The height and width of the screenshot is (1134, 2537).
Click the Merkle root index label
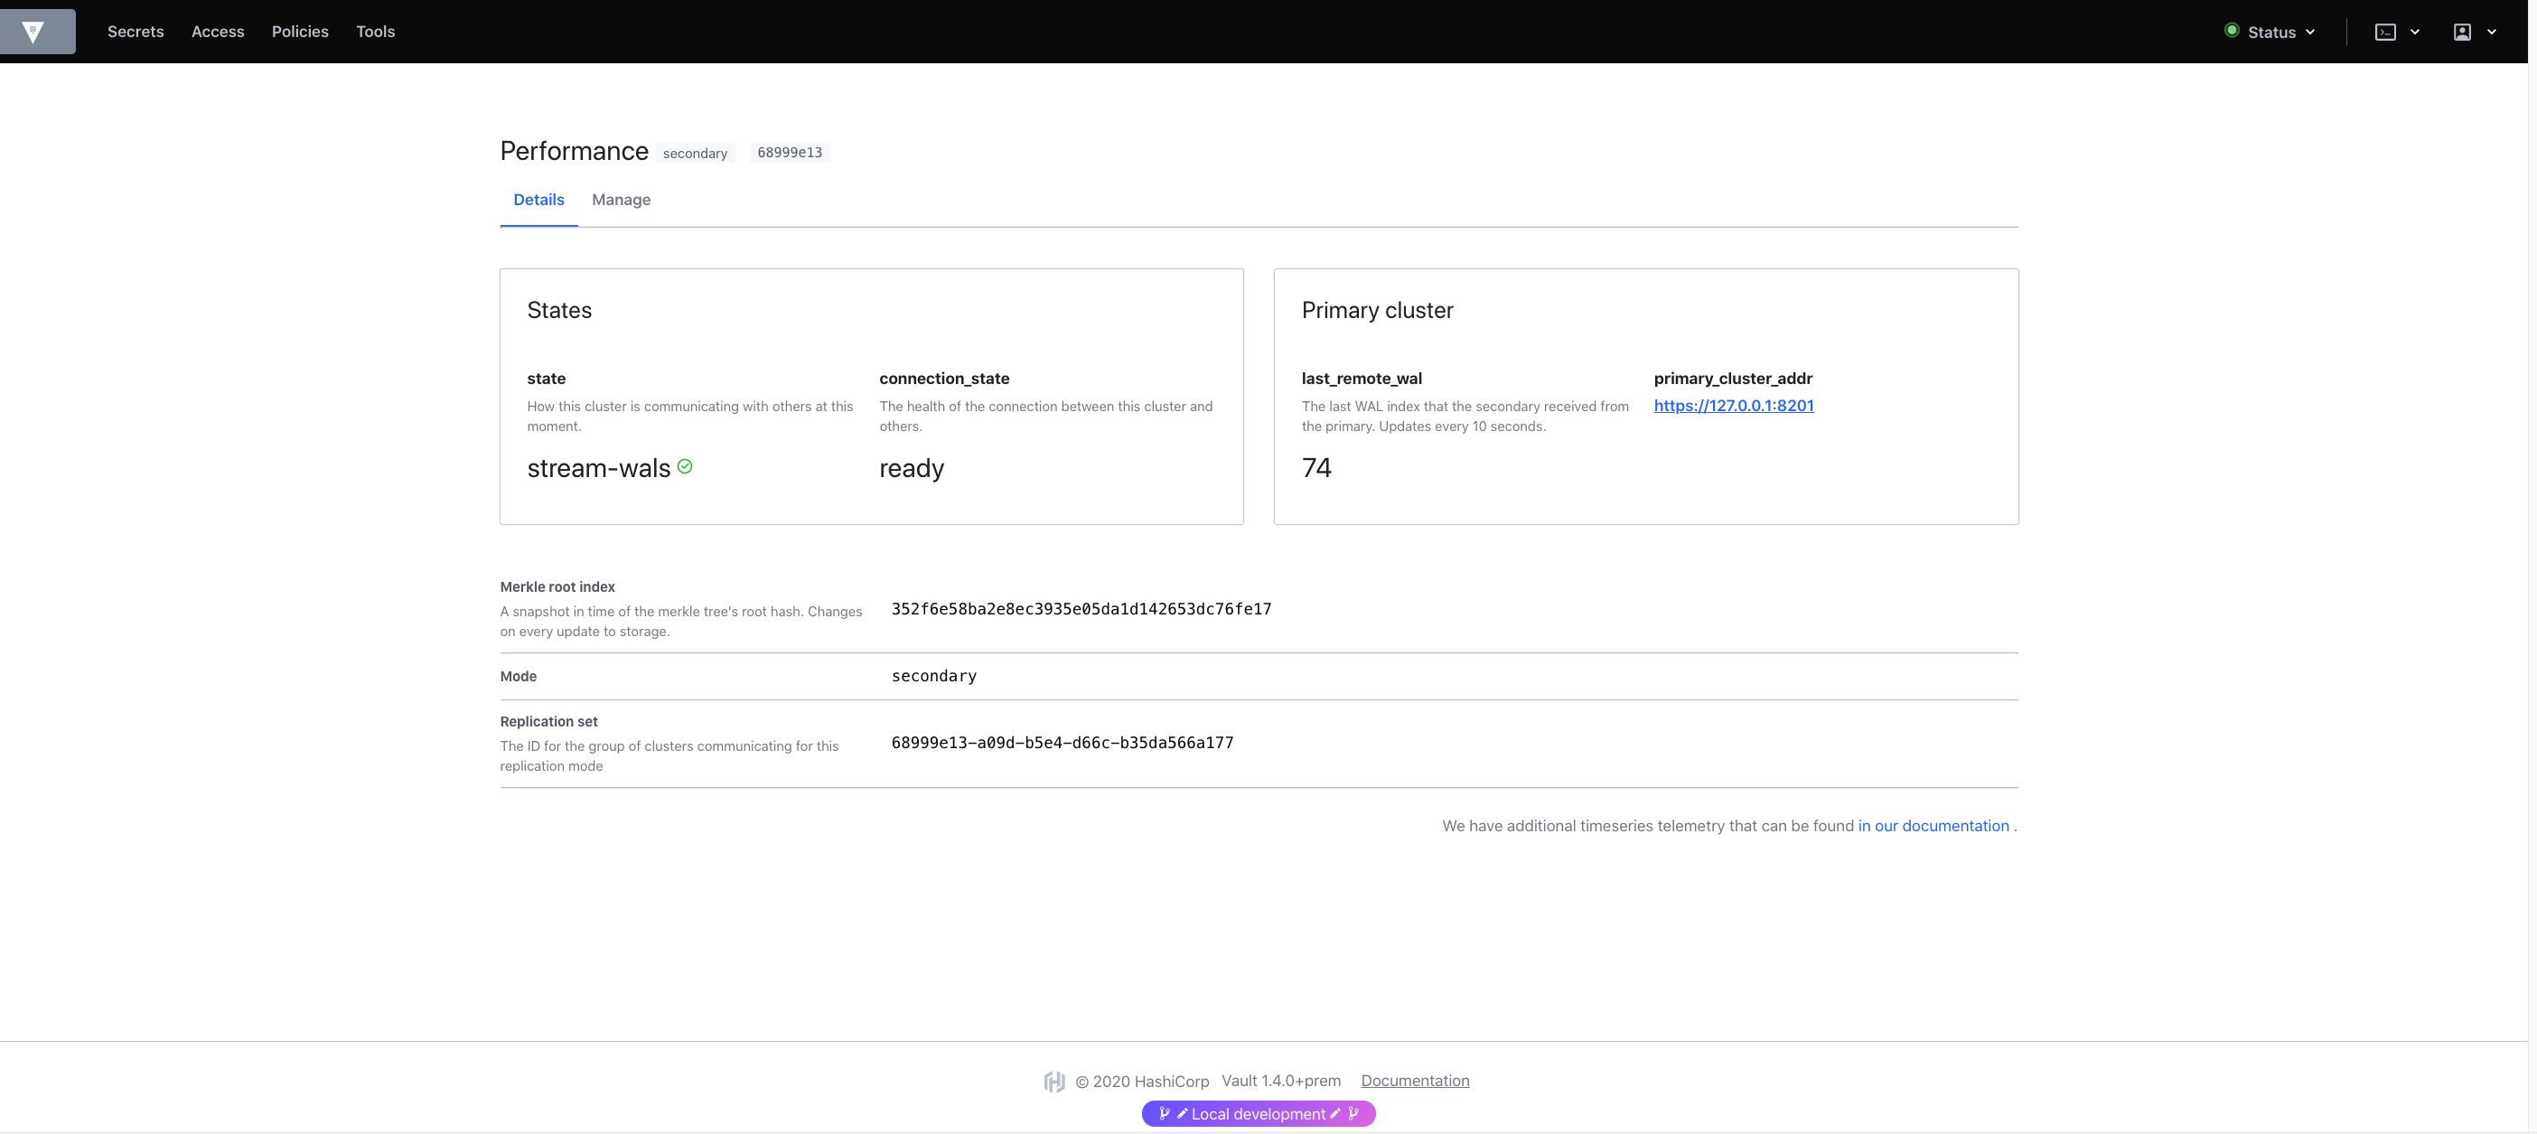(x=557, y=587)
